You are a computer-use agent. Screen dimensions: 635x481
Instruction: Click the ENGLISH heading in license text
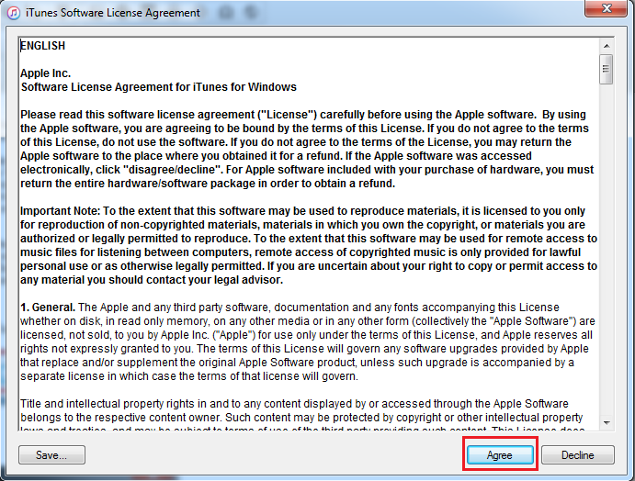click(43, 46)
